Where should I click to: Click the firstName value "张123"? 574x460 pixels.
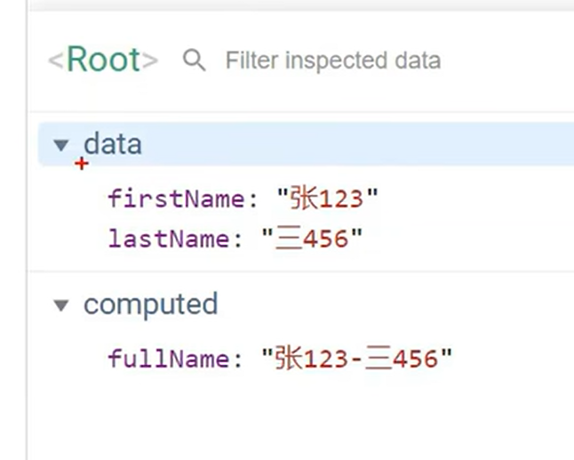click(327, 198)
